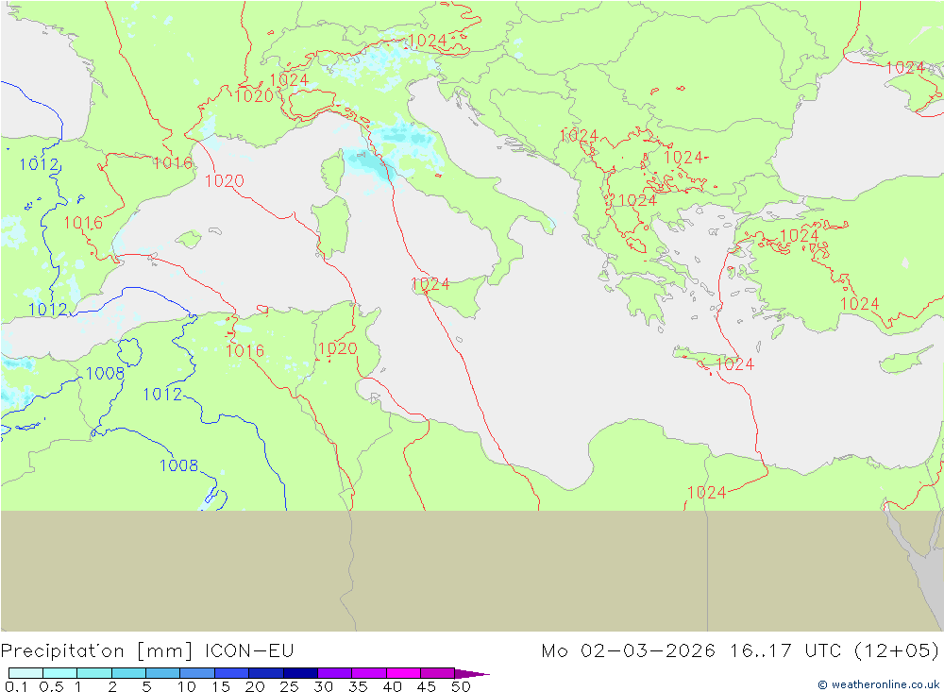This screenshot has height=692, width=944.
Task: Click the 1020 label in the Gulf of Lion
Action: (225, 180)
